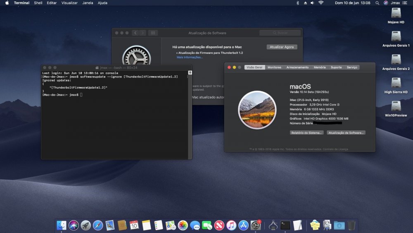Open iTunes from the Dock
413x233 pixels.
(231, 226)
